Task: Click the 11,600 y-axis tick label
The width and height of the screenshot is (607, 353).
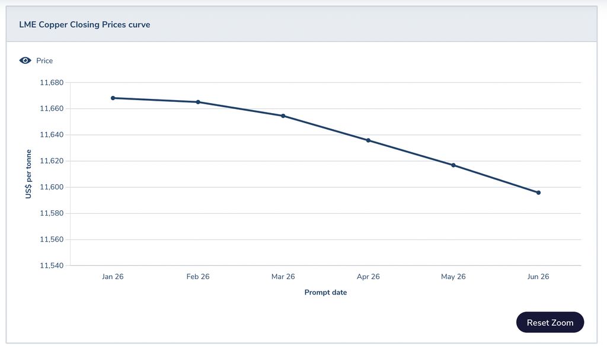Action: coord(52,187)
